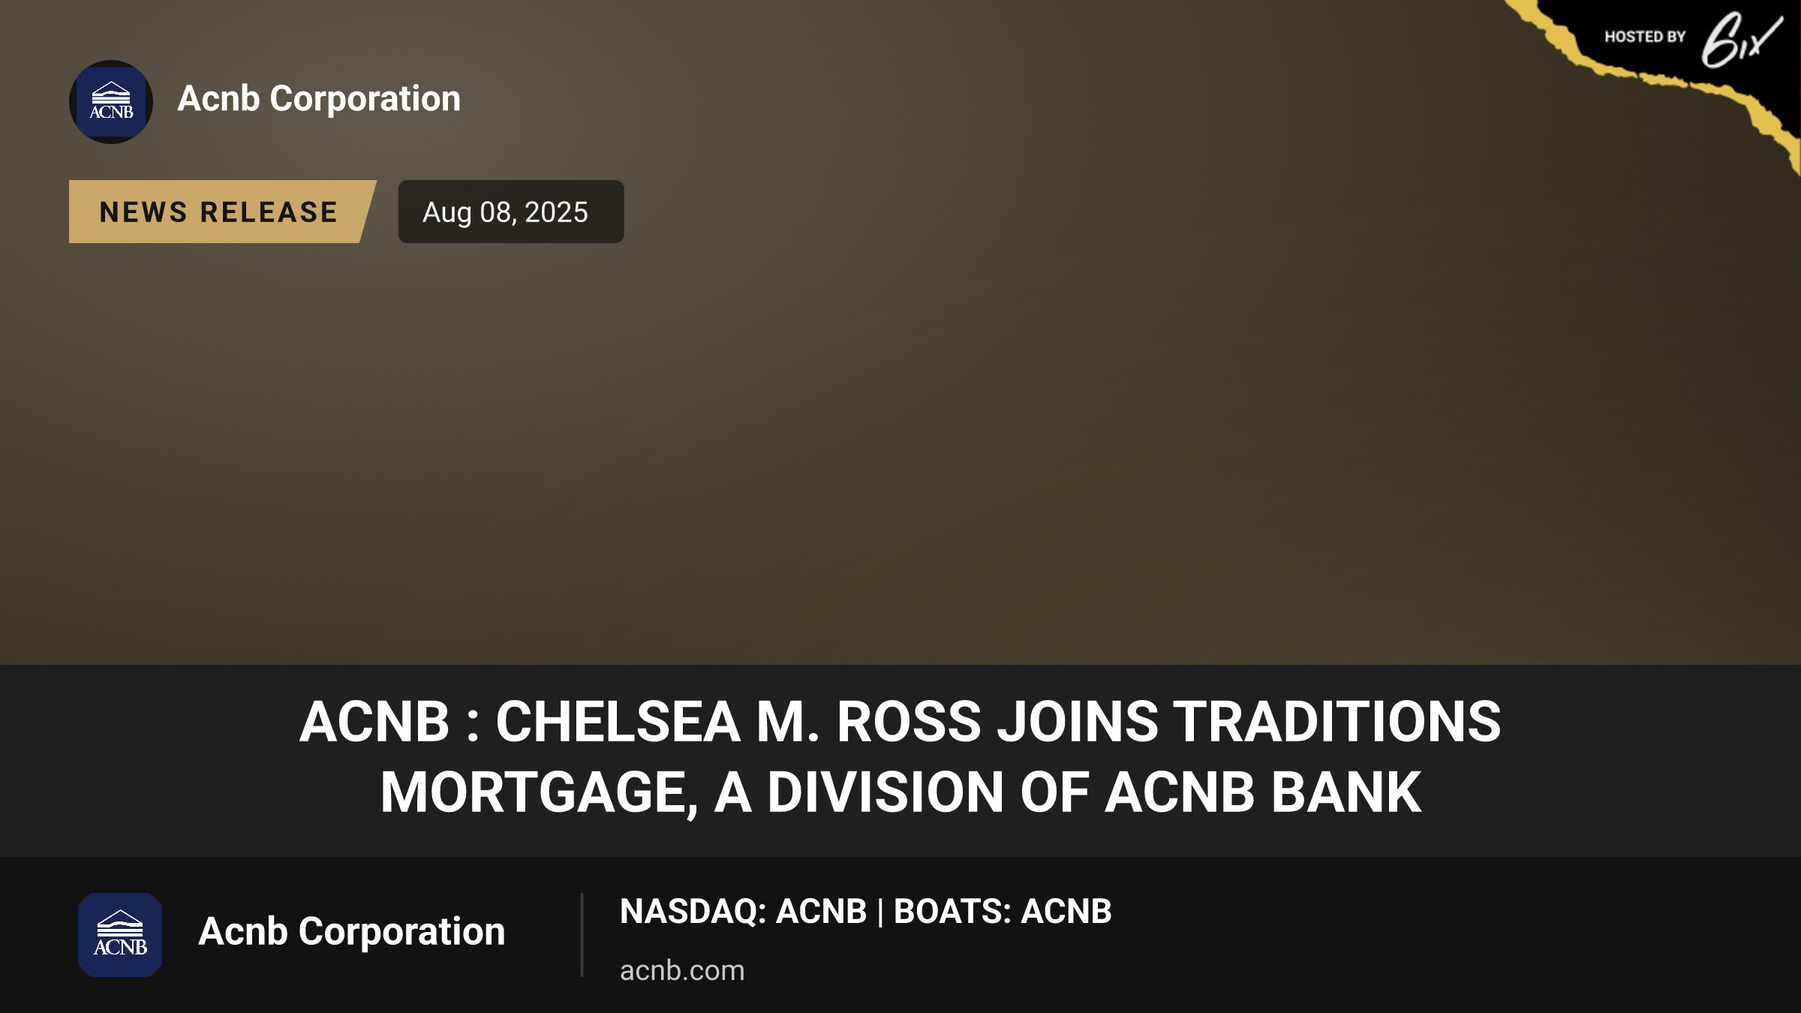This screenshot has width=1801, height=1013.
Task: Open the acnb.com website link
Action: tap(682, 970)
